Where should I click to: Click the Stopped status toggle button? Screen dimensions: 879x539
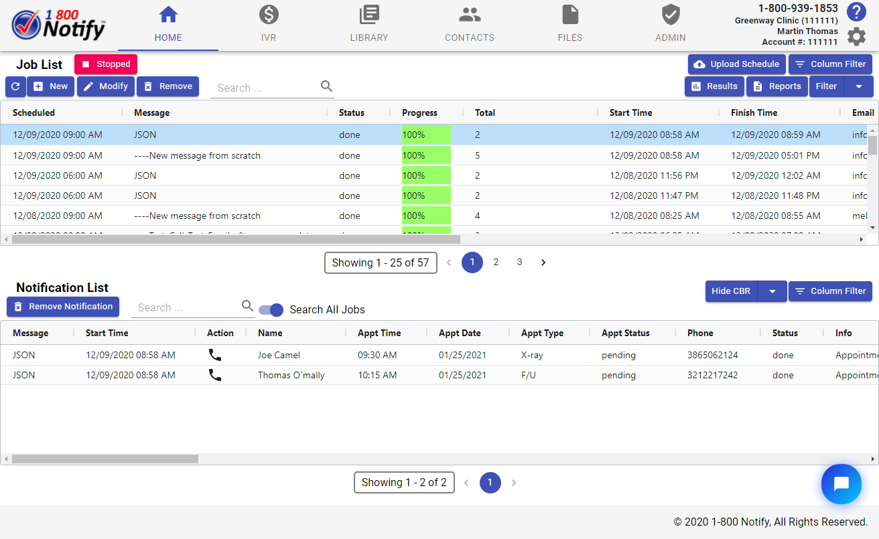106,64
